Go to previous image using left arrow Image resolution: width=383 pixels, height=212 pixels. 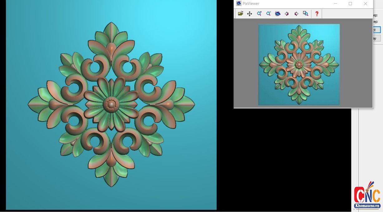[x=287, y=13]
